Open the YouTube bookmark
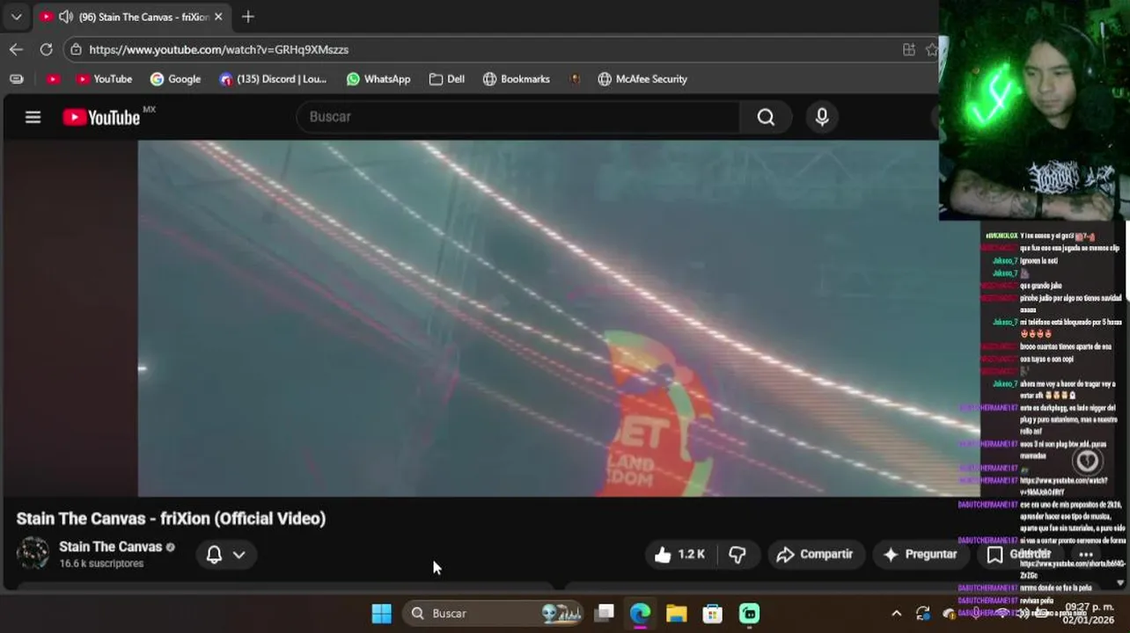Viewport: 1130px width, 633px height. point(104,79)
